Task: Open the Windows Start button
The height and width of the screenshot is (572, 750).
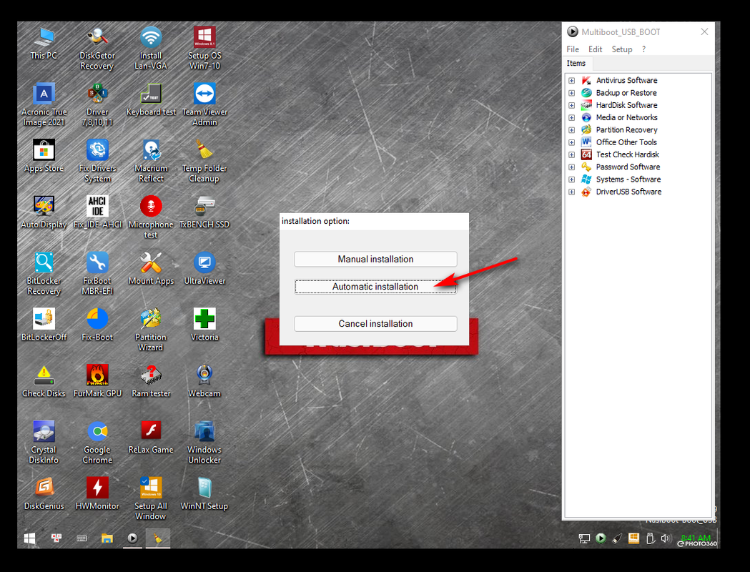Action: (29, 538)
